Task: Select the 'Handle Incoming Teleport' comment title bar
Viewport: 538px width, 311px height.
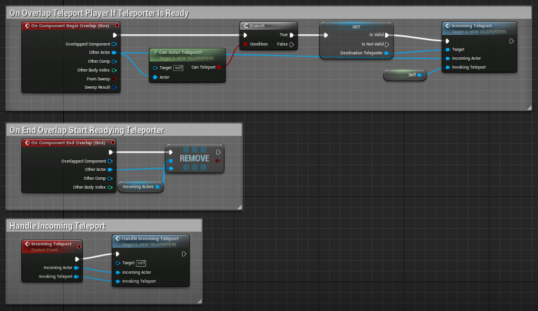Action: (104, 226)
